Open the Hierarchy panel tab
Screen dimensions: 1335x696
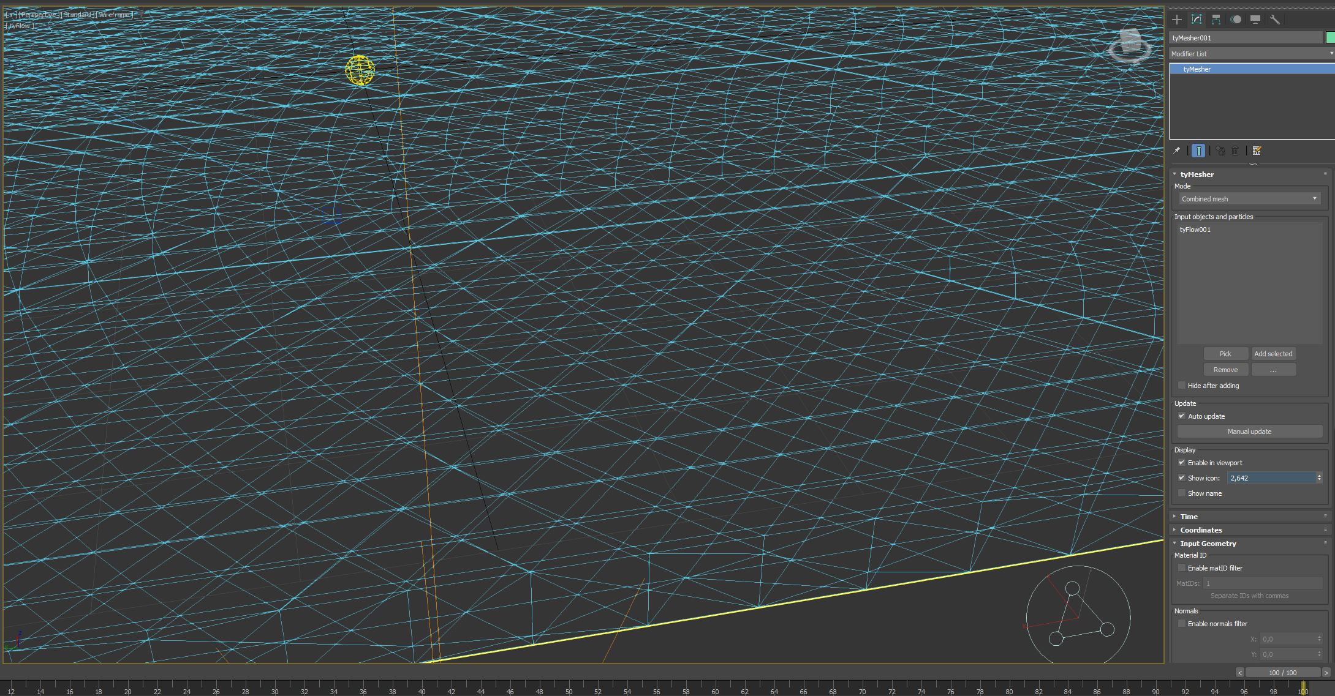(1216, 20)
